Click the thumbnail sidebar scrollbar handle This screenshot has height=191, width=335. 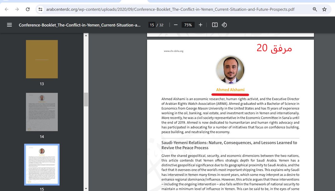(86, 99)
